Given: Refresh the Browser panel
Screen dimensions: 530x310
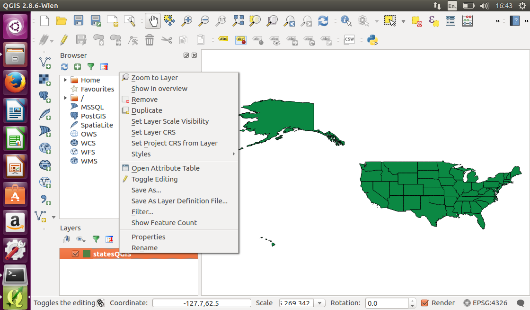Looking at the screenshot, I should 64,67.
